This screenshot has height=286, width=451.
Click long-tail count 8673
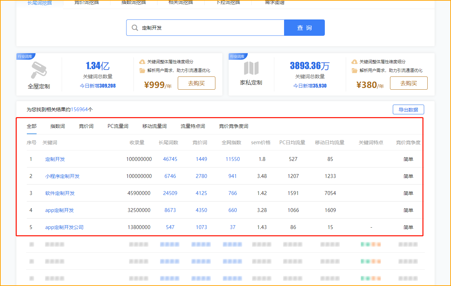click(x=170, y=210)
